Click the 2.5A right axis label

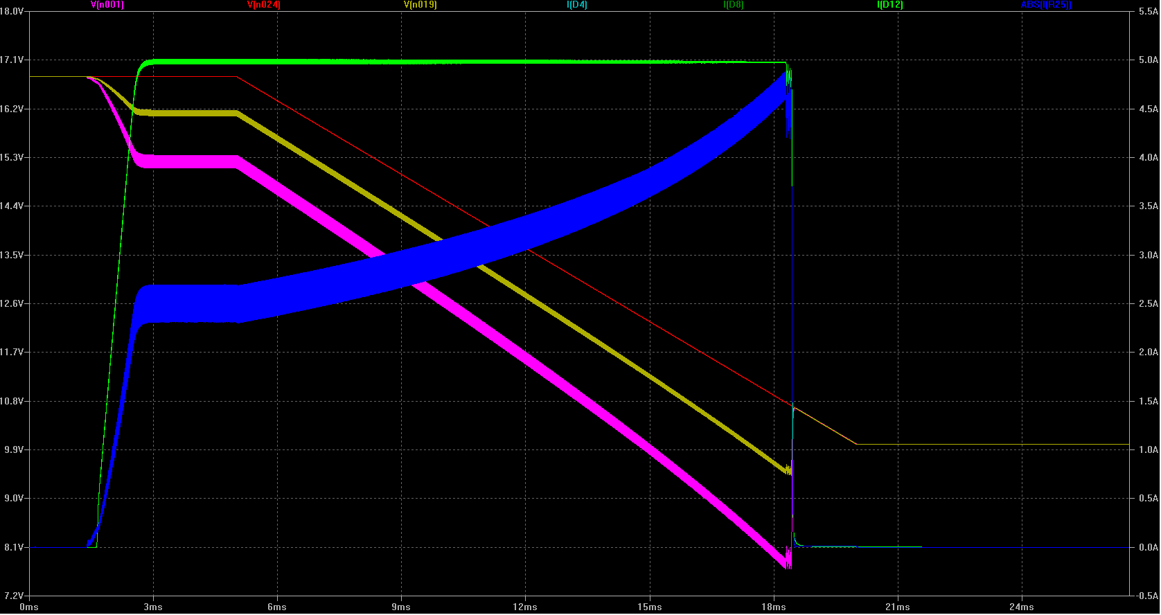click(x=1149, y=303)
